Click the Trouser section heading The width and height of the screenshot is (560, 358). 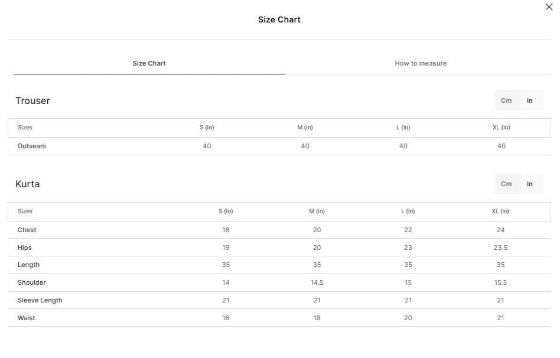(32, 101)
